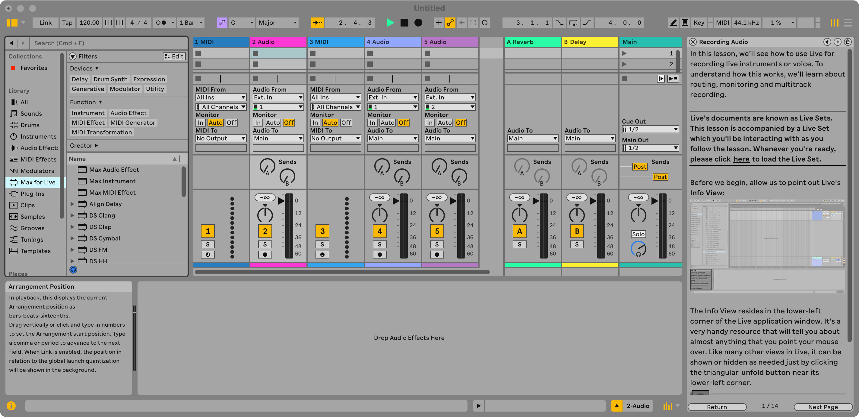Select the A Reverb return track header
The width and height of the screenshot is (859, 417).
click(x=533, y=42)
